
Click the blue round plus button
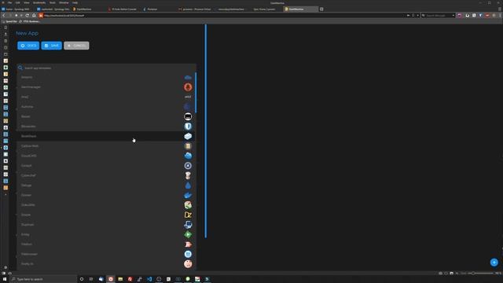494,262
